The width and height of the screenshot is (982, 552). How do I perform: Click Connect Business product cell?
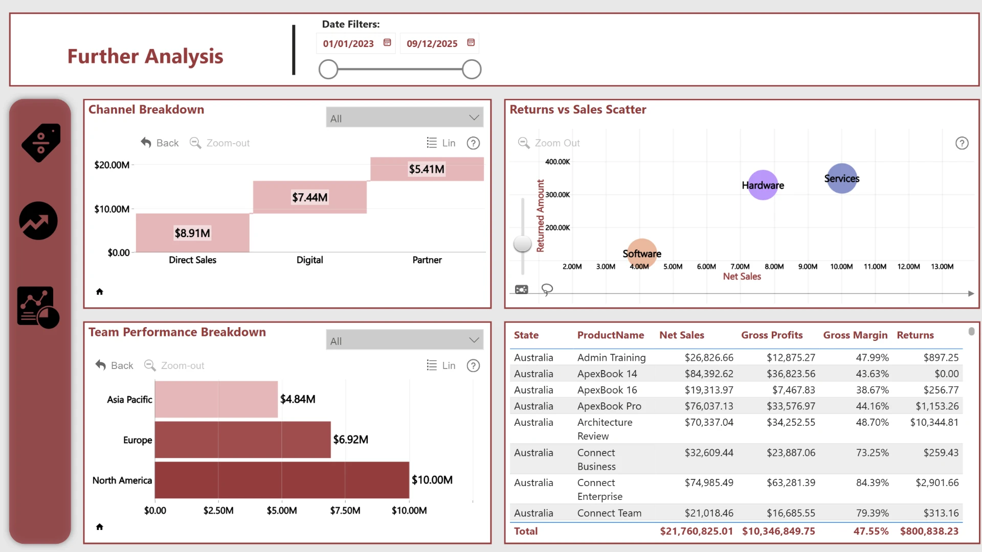tap(596, 459)
